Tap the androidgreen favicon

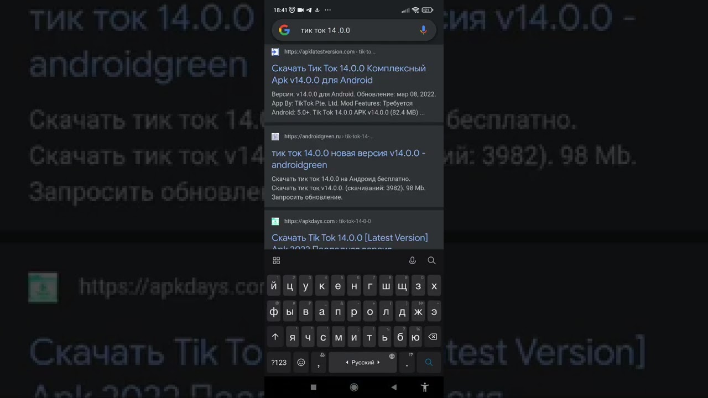click(275, 137)
